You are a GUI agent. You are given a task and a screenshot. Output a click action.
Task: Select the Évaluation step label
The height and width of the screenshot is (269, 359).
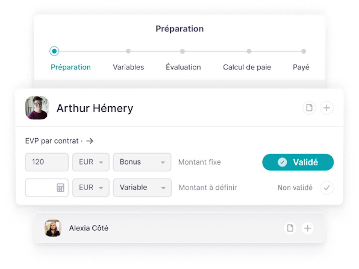tap(183, 67)
